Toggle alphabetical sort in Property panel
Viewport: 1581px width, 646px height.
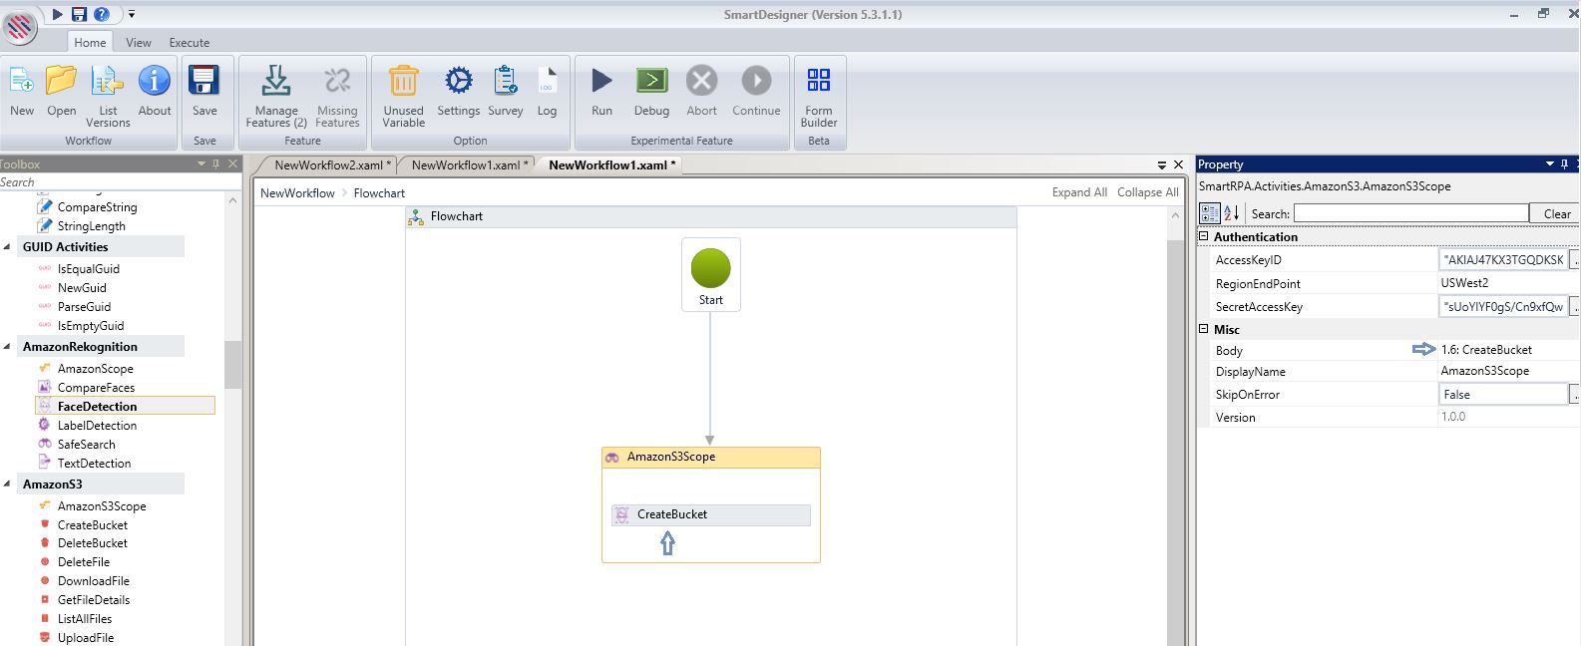(x=1232, y=213)
